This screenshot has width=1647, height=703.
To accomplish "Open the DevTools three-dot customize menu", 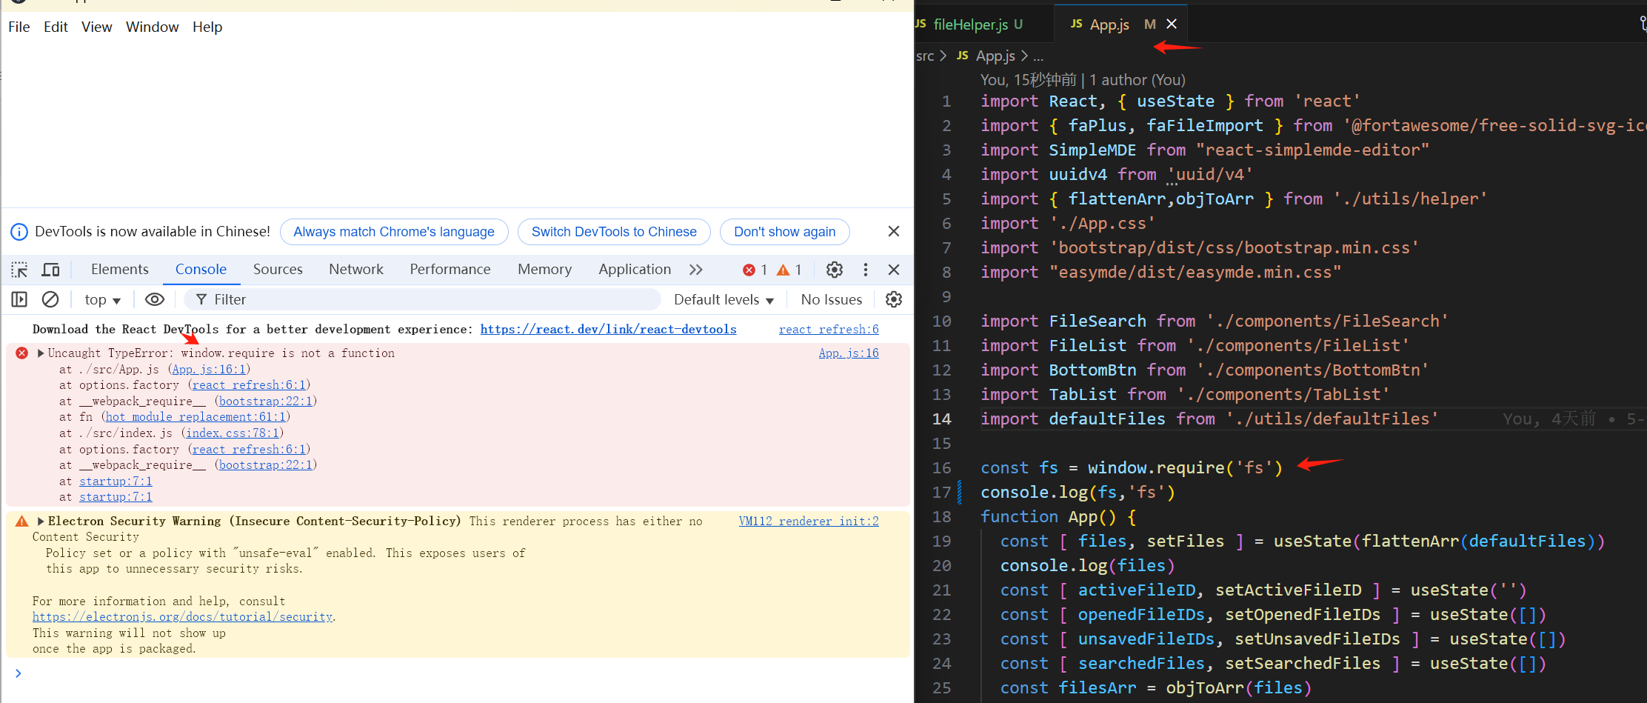I will (x=865, y=270).
